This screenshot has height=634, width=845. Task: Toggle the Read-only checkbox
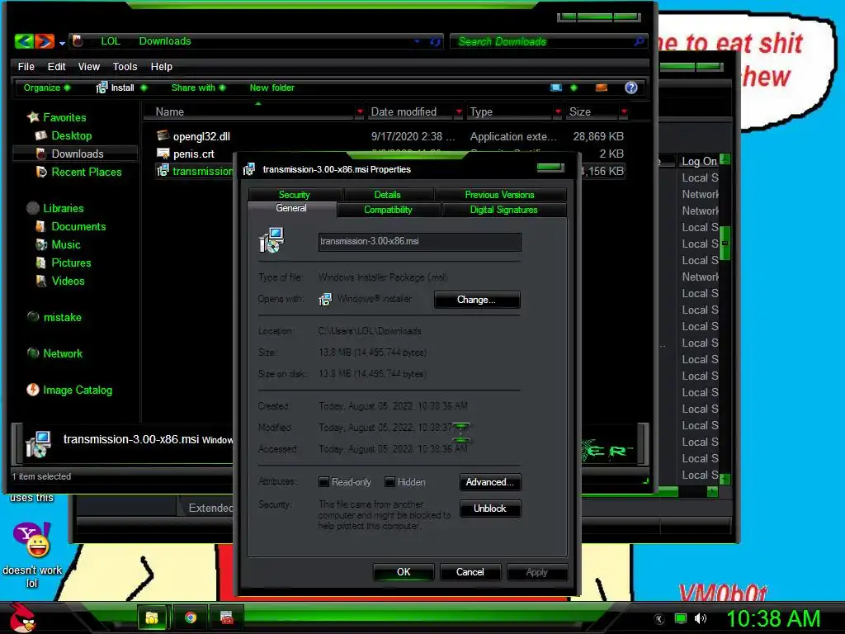pos(323,482)
